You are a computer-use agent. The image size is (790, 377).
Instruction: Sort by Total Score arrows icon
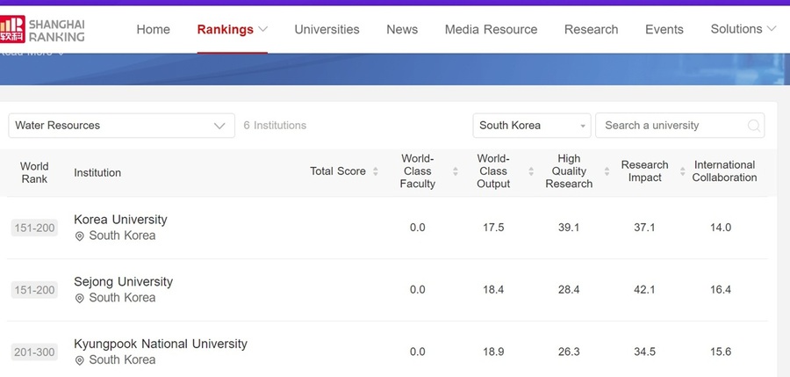click(x=376, y=171)
